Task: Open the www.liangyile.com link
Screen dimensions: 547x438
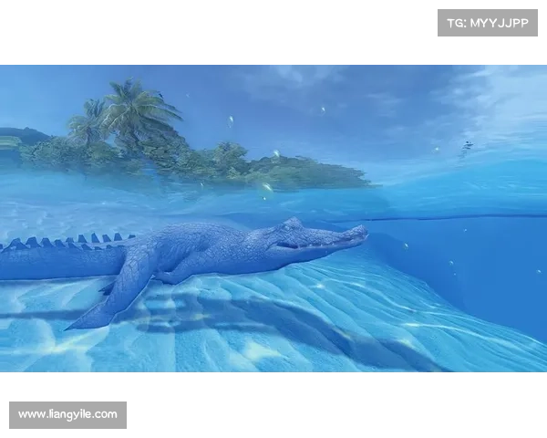Action: [68, 415]
